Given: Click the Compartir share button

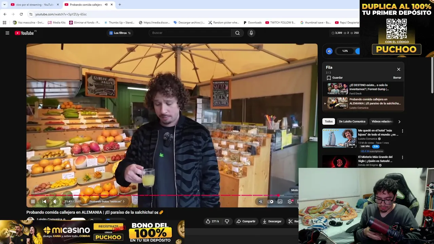Looking at the screenshot, I should tap(246, 221).
